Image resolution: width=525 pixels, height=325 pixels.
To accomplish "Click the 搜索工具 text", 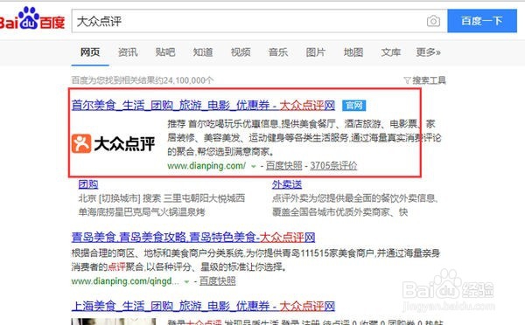I will click(x=429, y=80).
